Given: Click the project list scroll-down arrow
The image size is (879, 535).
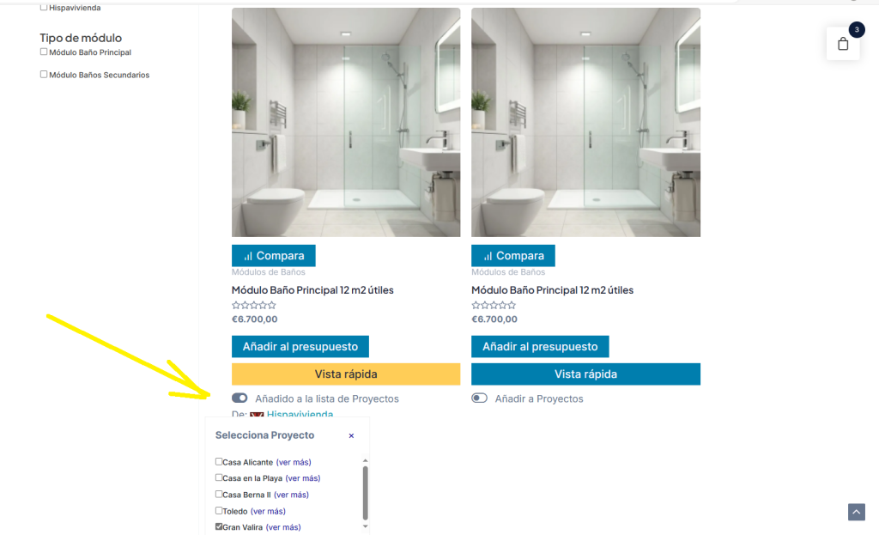Looking at the screenshot, I should [365, 526].
